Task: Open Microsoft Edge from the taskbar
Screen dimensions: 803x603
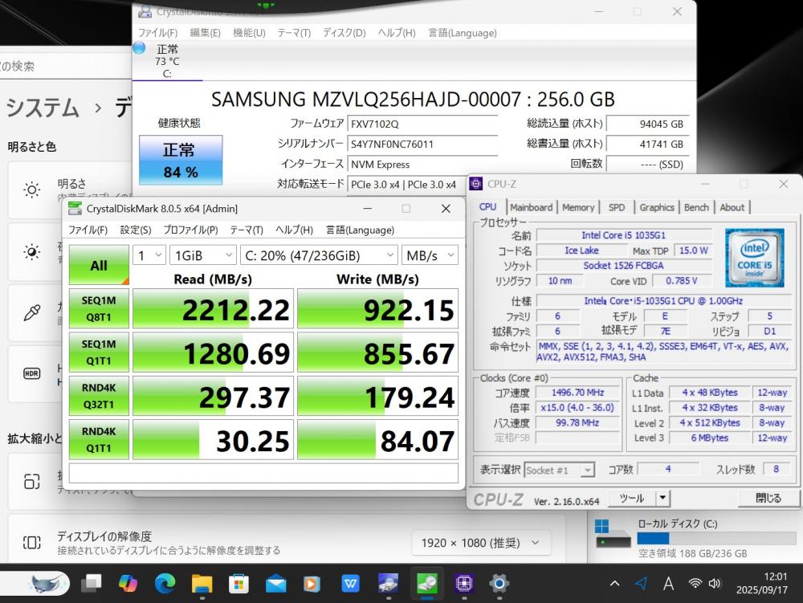Action: point(165,583)
